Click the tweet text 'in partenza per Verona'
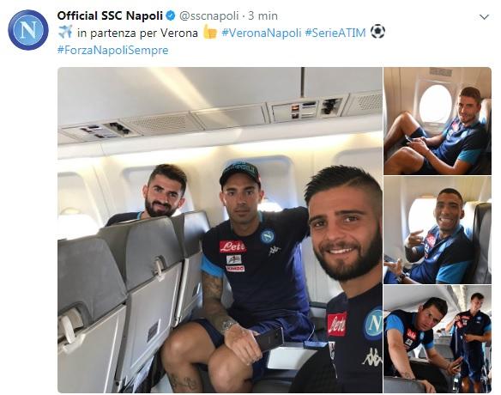 [x=137, y=33]
